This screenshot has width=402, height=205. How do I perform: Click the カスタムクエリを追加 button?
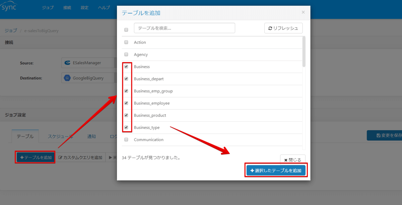(80, 157)
